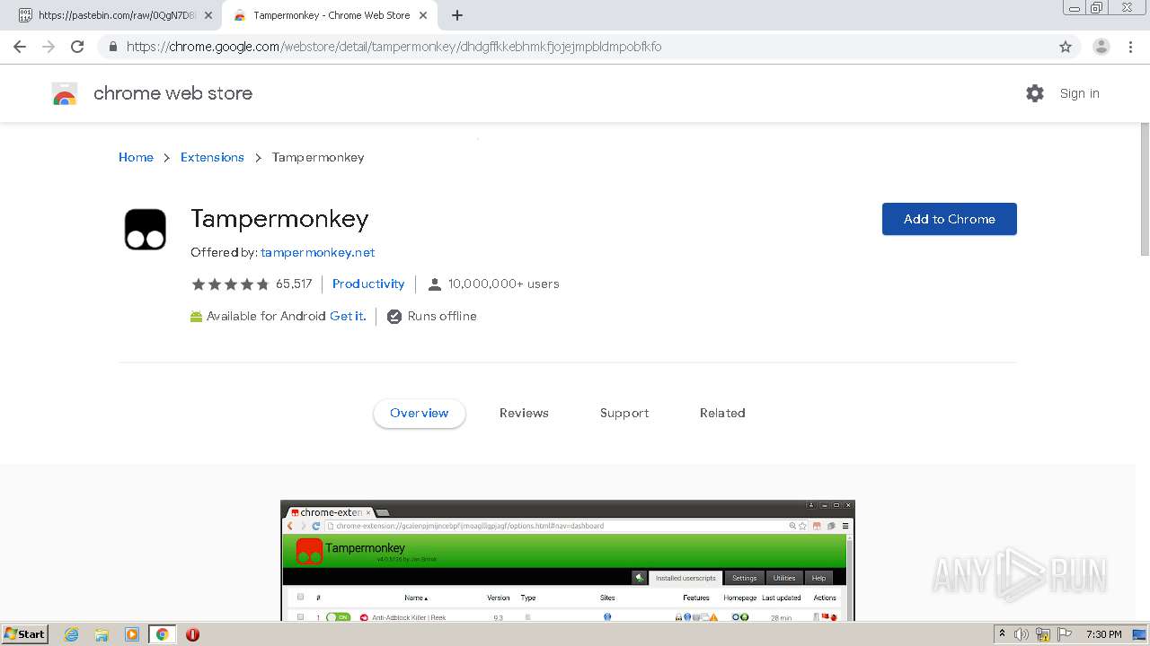Screen dimensions: 1150x646
Task: Click the padlock site security icon
Action: pos(112,47)
